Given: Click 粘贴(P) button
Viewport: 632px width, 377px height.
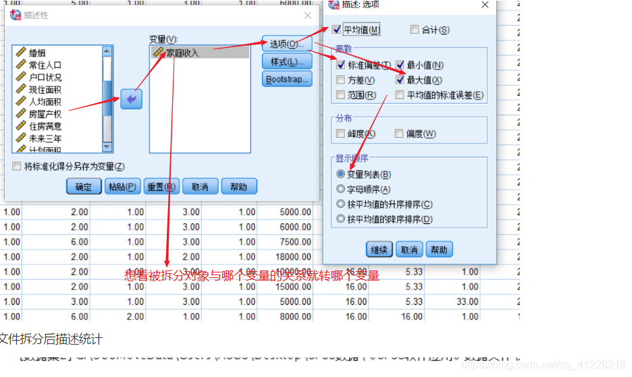Looking at the screenshot, I should pyautogui.click(x=122, y=187).
